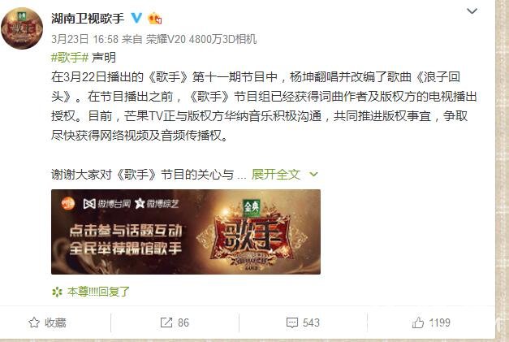Viewport: 509px width, 342px height.
Task: Open the 湖南卫视歌手 account name link
Action: 88,18
